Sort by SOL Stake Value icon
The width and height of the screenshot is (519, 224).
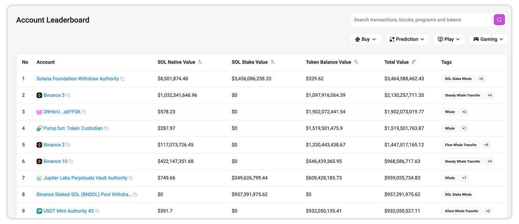[x=273, y=62]
